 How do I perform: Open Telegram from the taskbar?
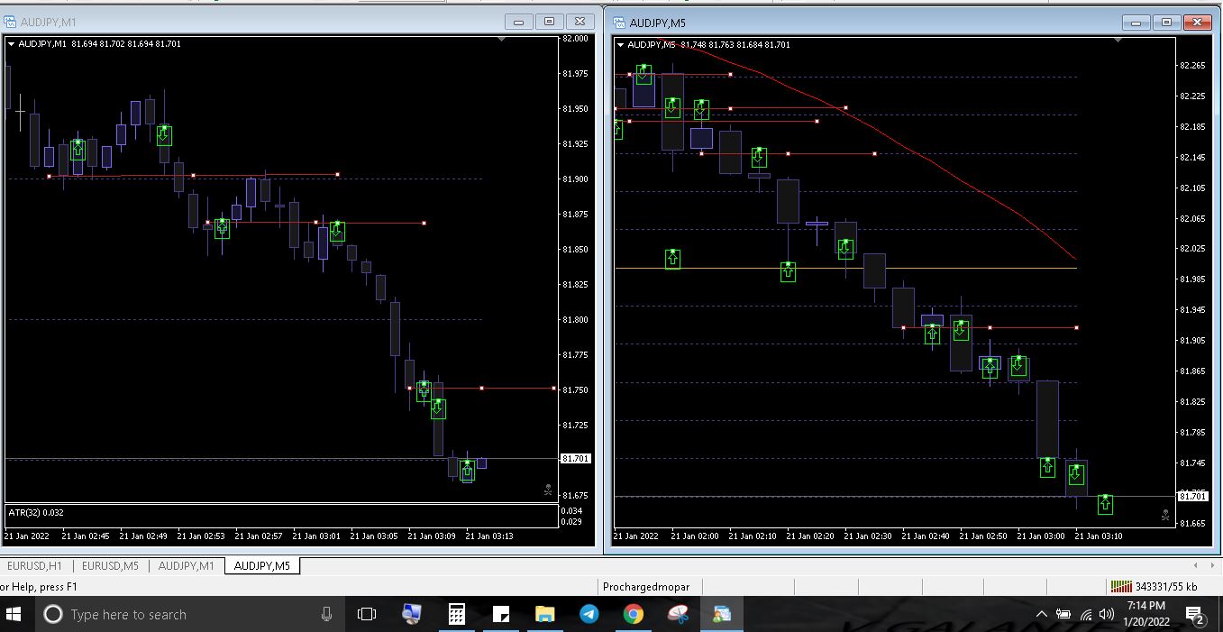point(589,614)
